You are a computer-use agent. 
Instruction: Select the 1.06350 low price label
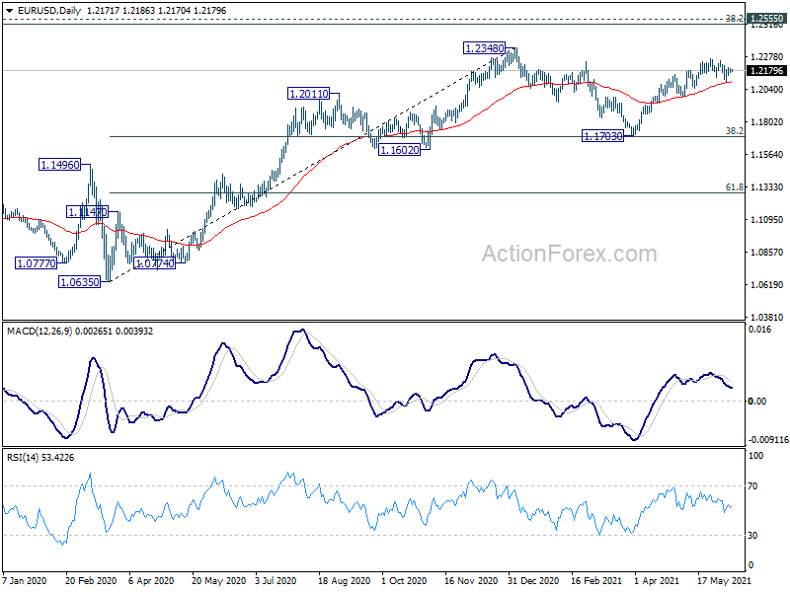click(x=80, y=282)
